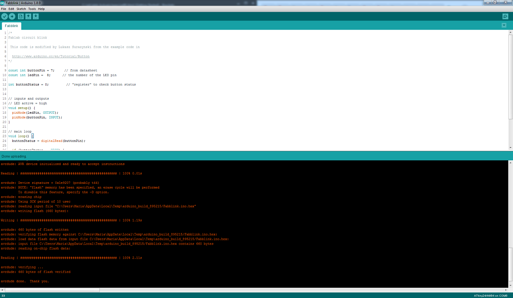Open the Tools menu

[32, 9]
